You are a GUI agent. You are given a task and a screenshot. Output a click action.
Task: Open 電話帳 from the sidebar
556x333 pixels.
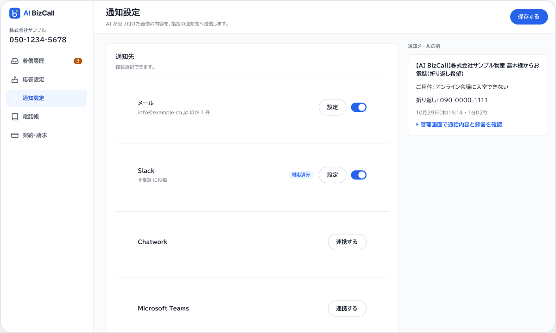click(x=46, y=117)
